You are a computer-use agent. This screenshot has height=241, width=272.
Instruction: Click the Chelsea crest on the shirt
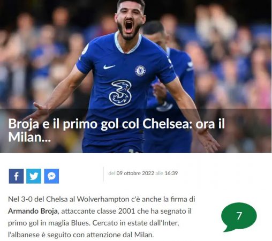140,71
